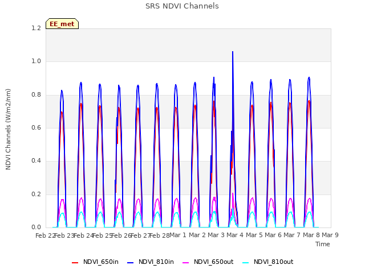365x273 pixels.
Task: Click the magenta NDVI_650out legend swatch
Action: [186, 263]
